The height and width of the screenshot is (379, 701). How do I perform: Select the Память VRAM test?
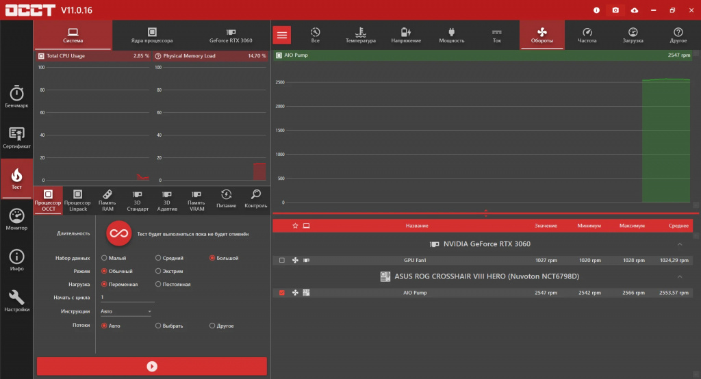coord(196,200)
